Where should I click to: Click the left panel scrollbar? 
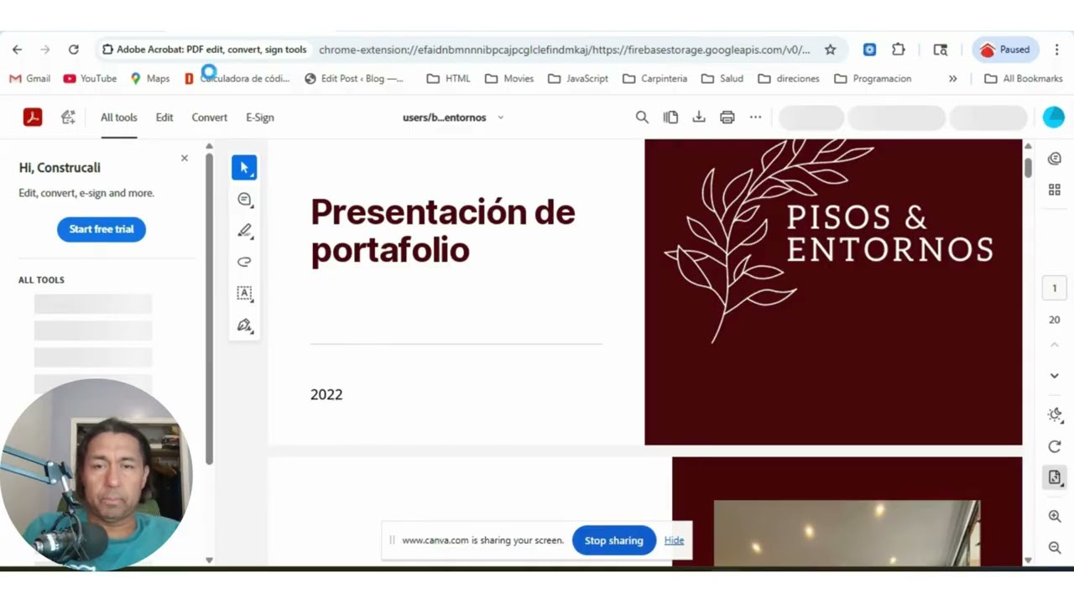click(x=209, y=309)
